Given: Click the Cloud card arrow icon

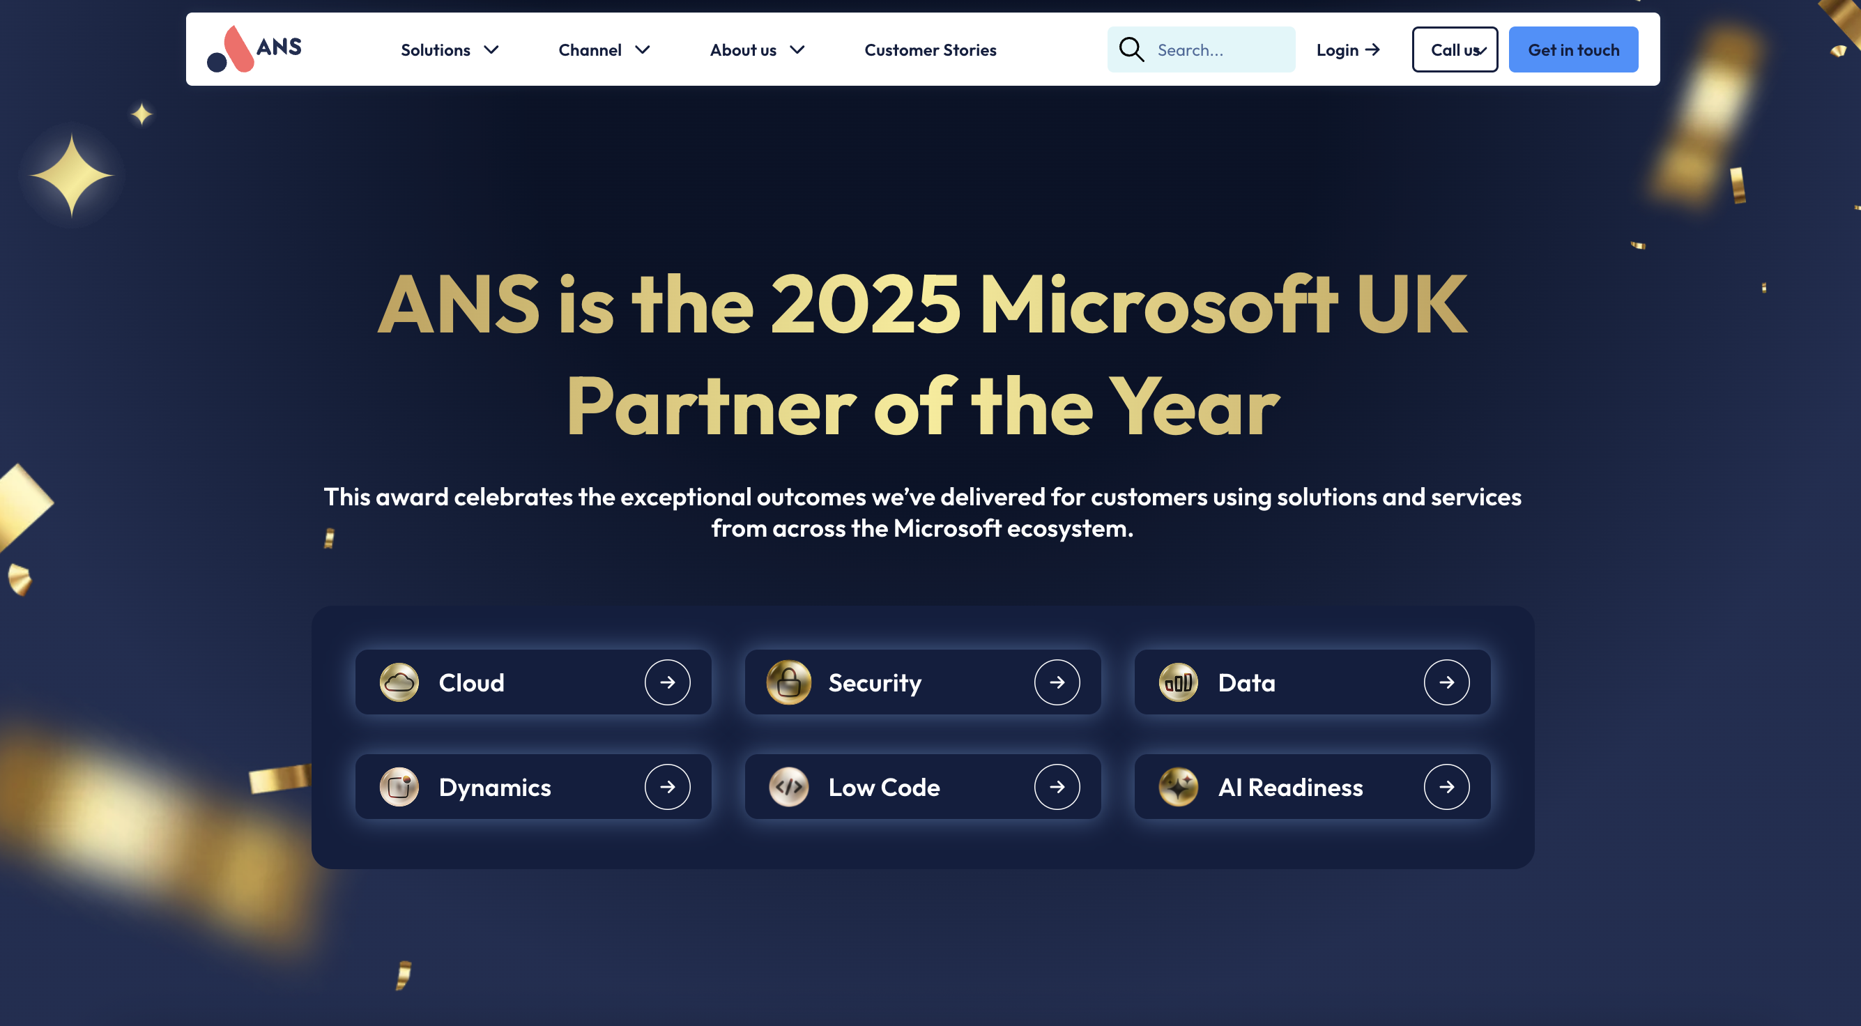Looking at the screenshot, I should [667, 682].
